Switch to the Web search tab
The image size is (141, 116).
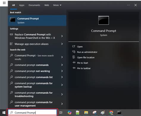[47, 5]
